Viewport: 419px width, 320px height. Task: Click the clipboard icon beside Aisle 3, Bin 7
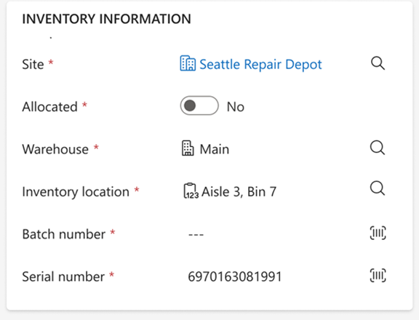click(x=191, y=191)
